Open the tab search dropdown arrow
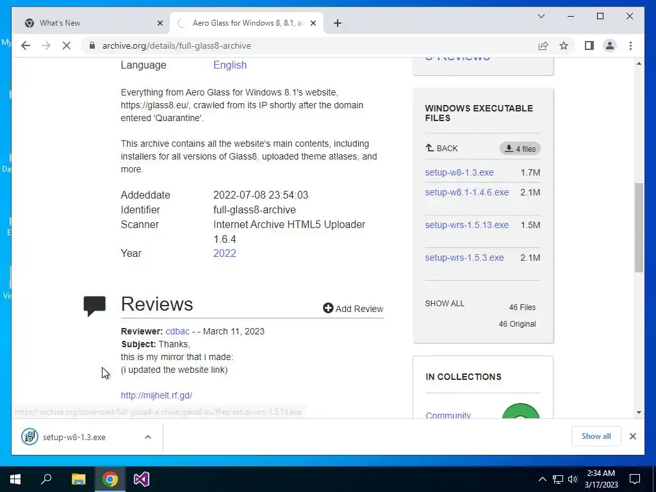This screenshot has width=656, height=492. [x=541, y=16]
